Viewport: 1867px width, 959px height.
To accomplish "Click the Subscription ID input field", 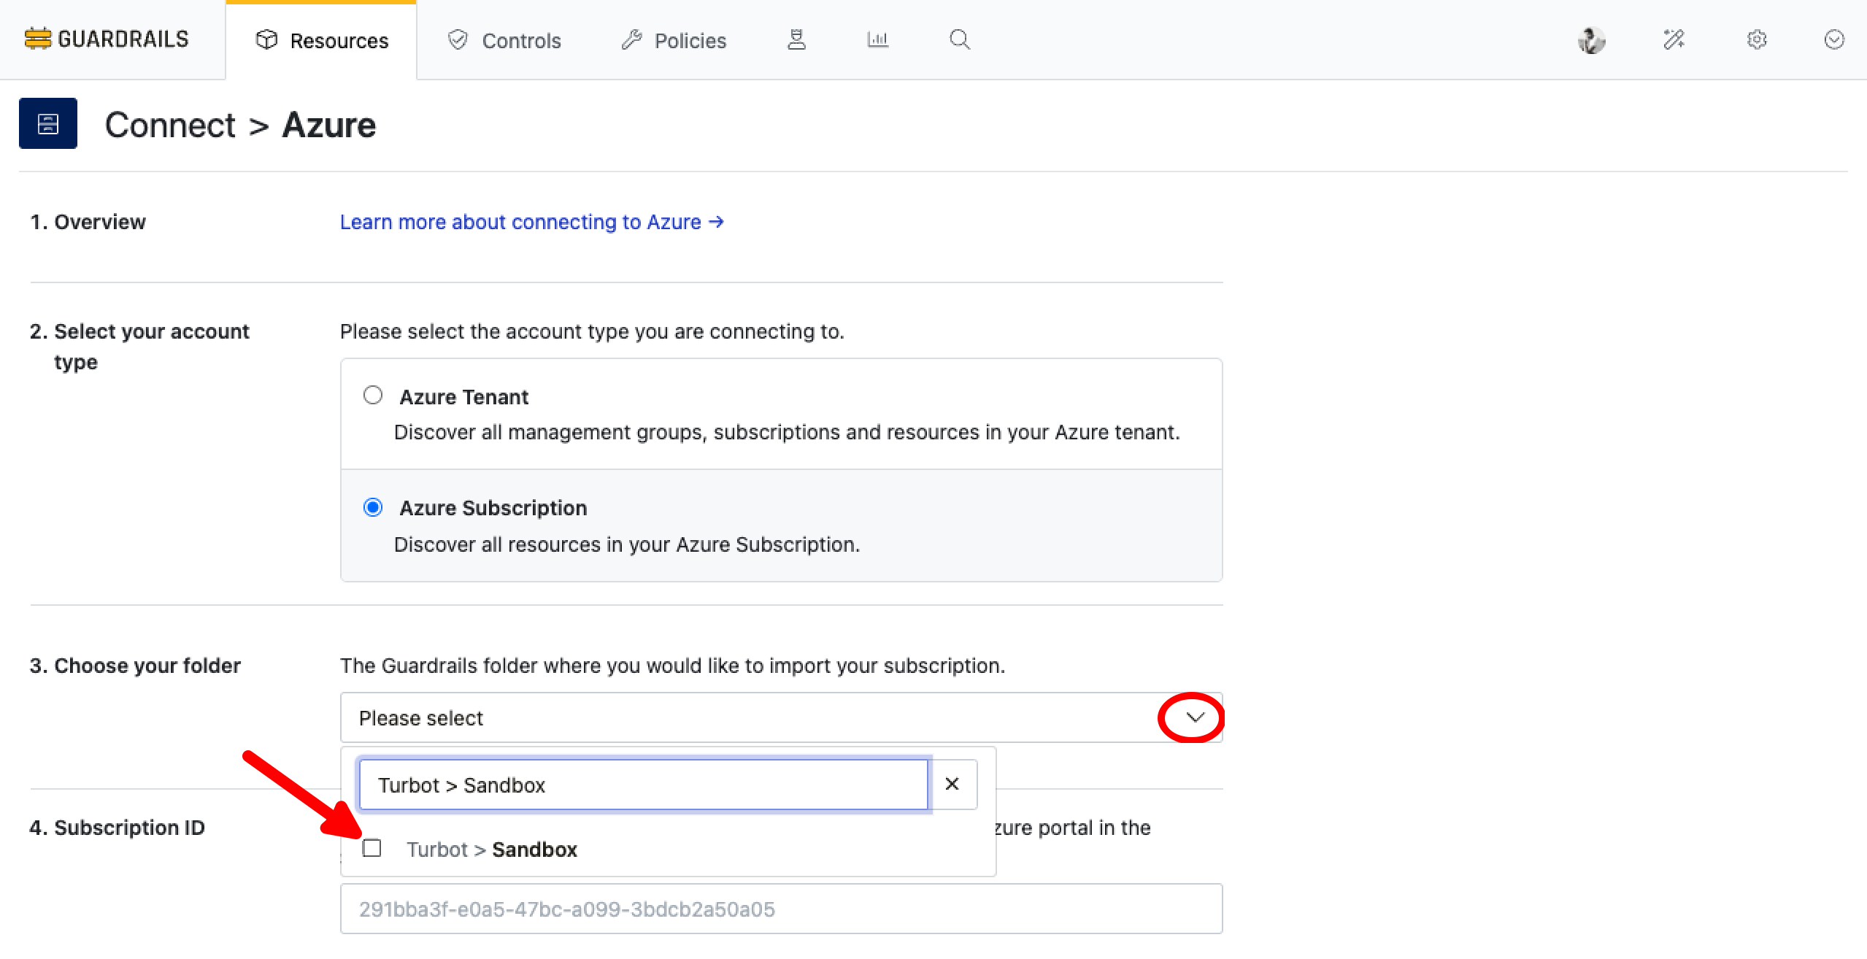I will (781, 909).
